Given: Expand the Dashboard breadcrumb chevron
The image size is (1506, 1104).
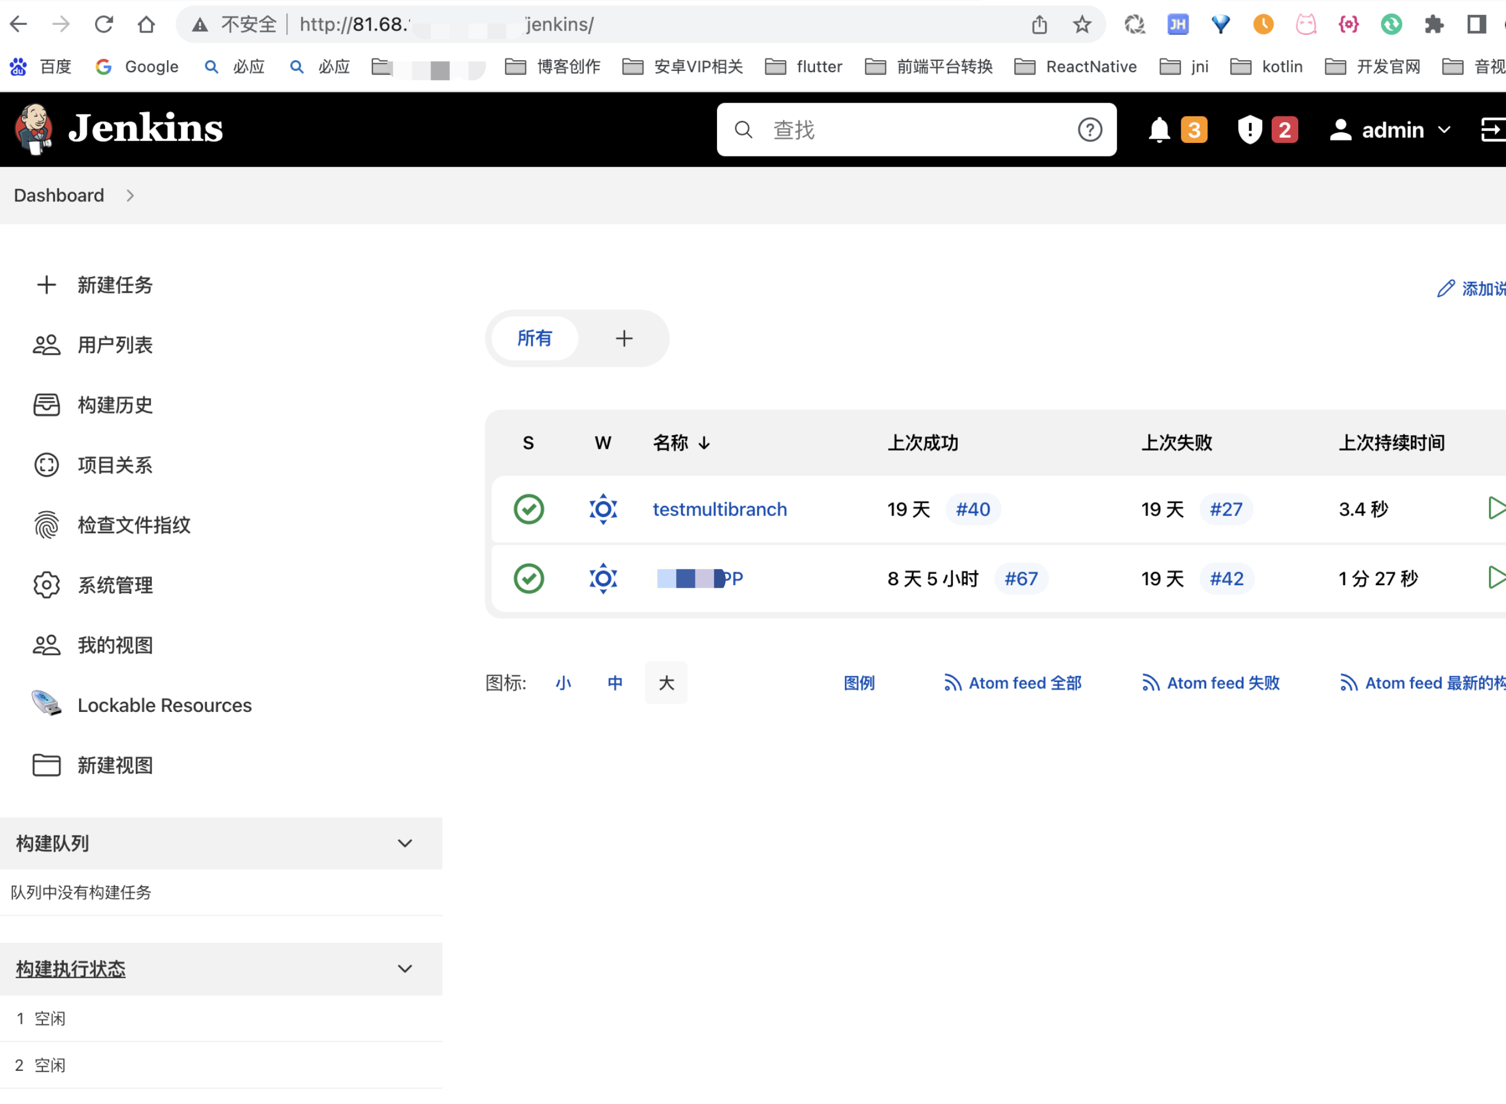Looking at the screenshot, I should click(x=130, y=195).
